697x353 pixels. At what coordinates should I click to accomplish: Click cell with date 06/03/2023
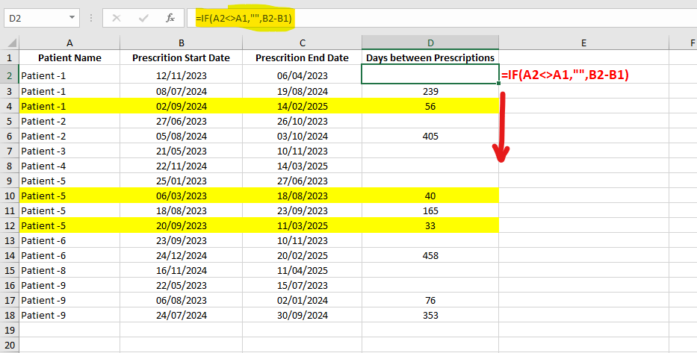(182, 196)
